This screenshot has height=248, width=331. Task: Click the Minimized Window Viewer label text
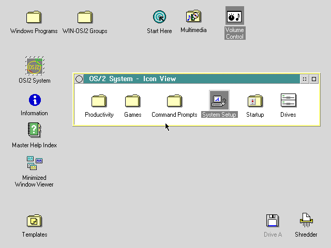tap(34, 181)
